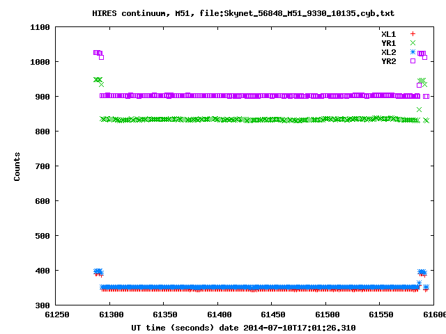Click the y-axis tick label 600
This screenshot has width=446, height=334.
click(x=43, y=201)
